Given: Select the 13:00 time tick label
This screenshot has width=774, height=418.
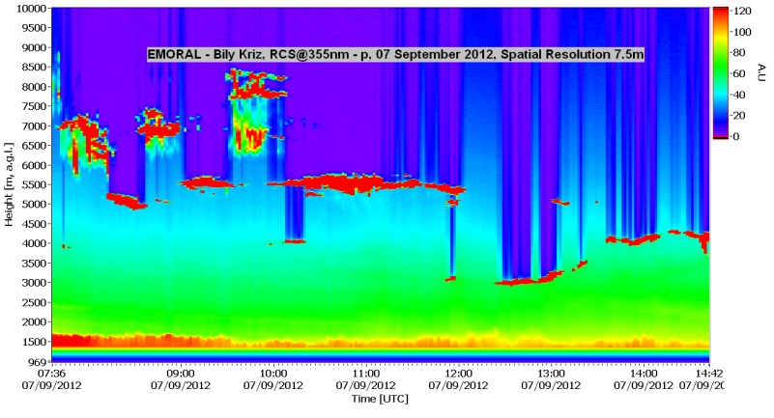Looking at the screenshot, I should pyautogui.click(x=551, y=373).
